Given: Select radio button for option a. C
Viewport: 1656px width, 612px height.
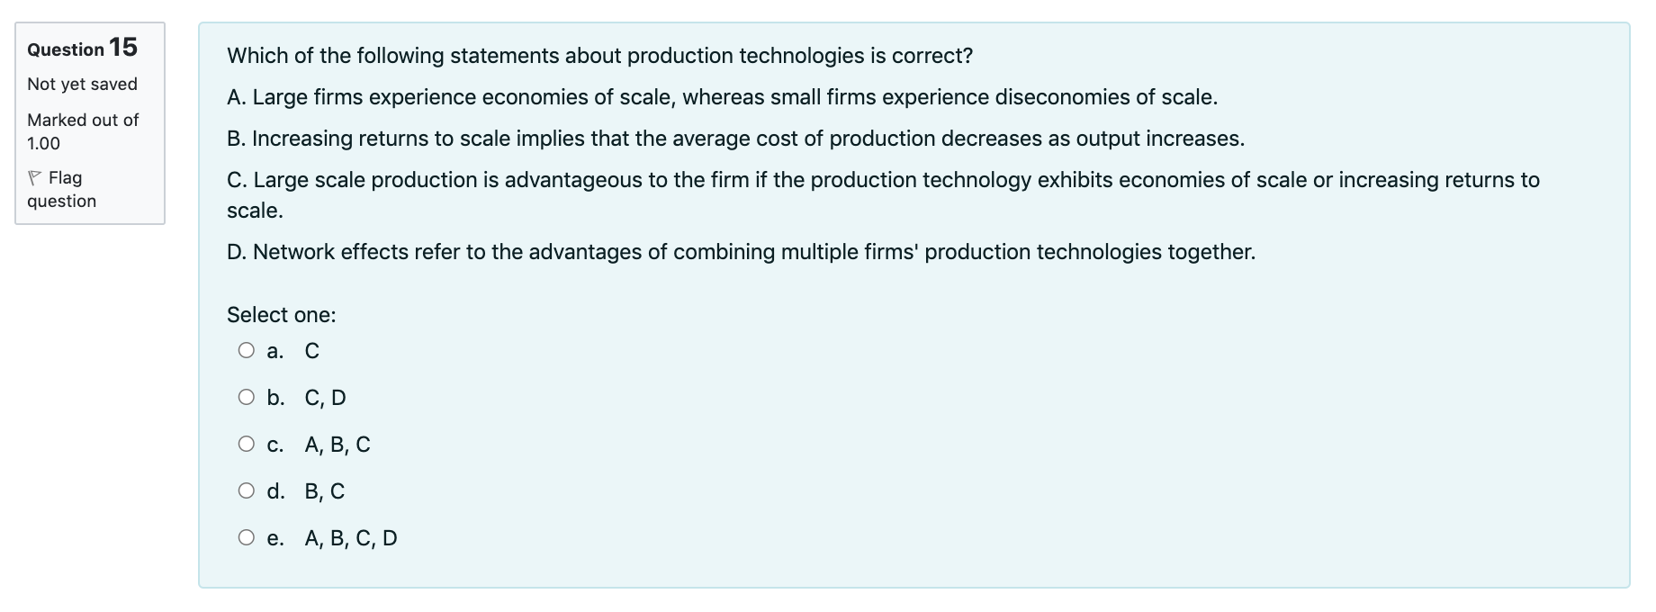Looking at the screenshot, I should (x=245, y=350).
